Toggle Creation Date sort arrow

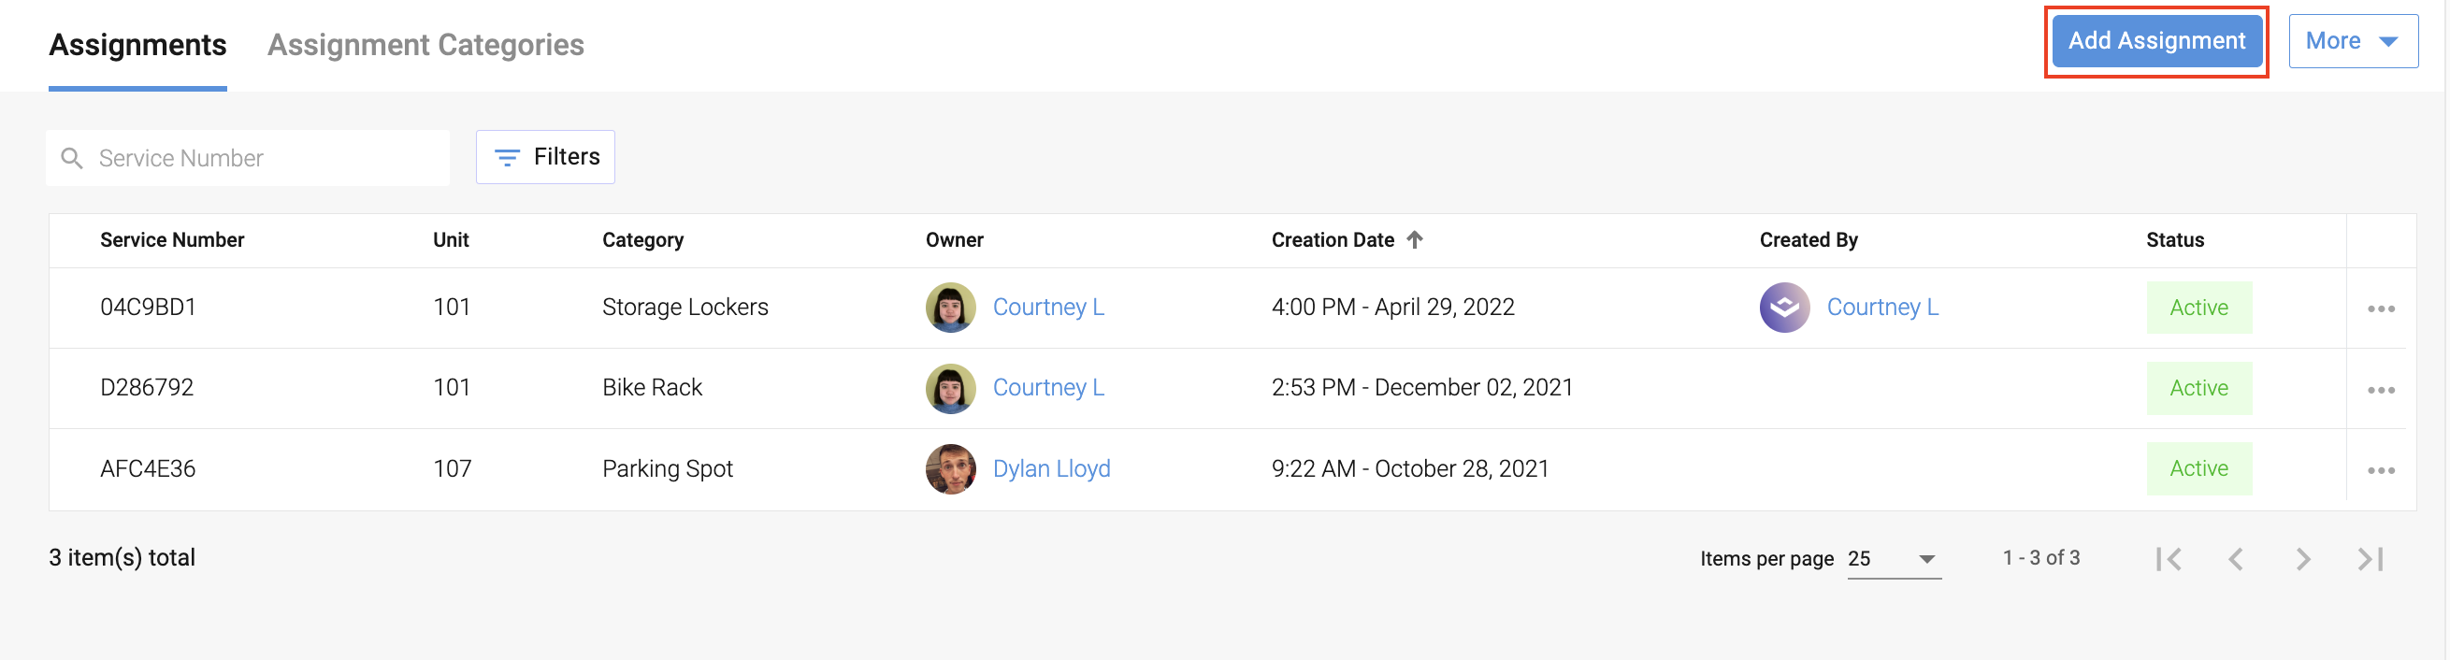(1414, 239)
